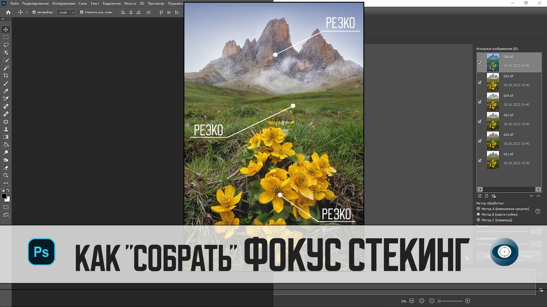547x307 pixels.
Task: Select the Rectangular Marquee tool
Action: [x=6, y=37]
